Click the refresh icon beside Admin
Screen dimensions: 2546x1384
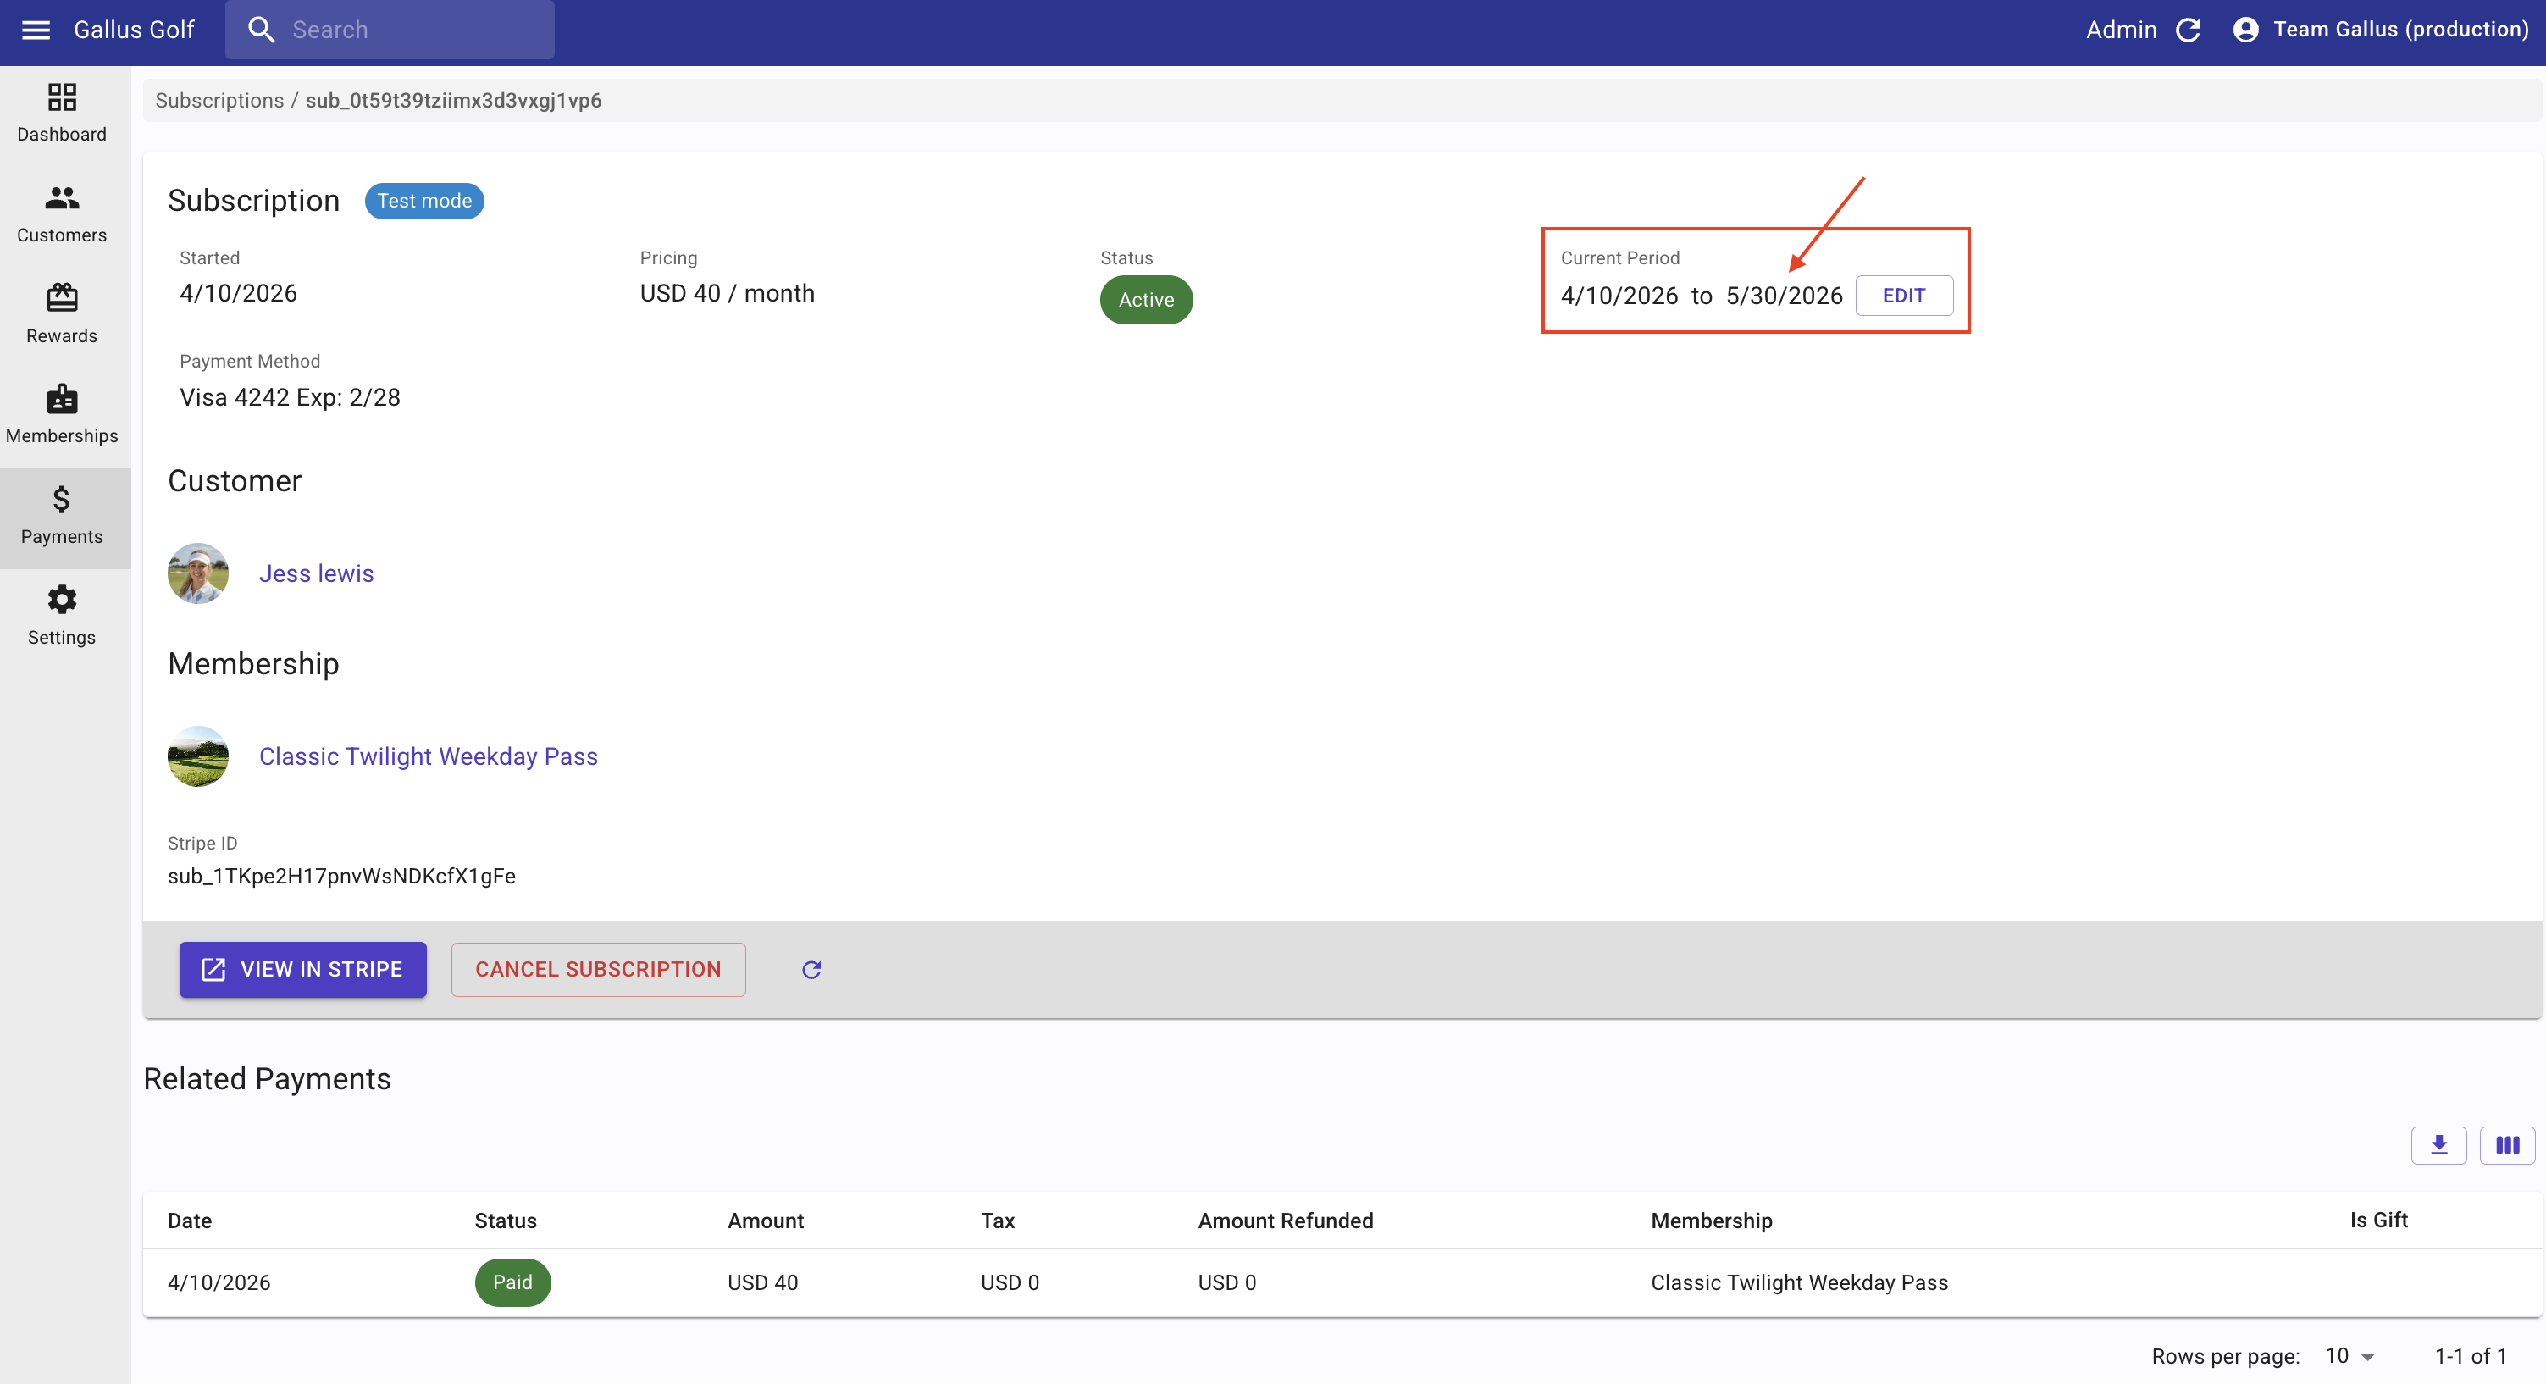tap(2189, 30)
